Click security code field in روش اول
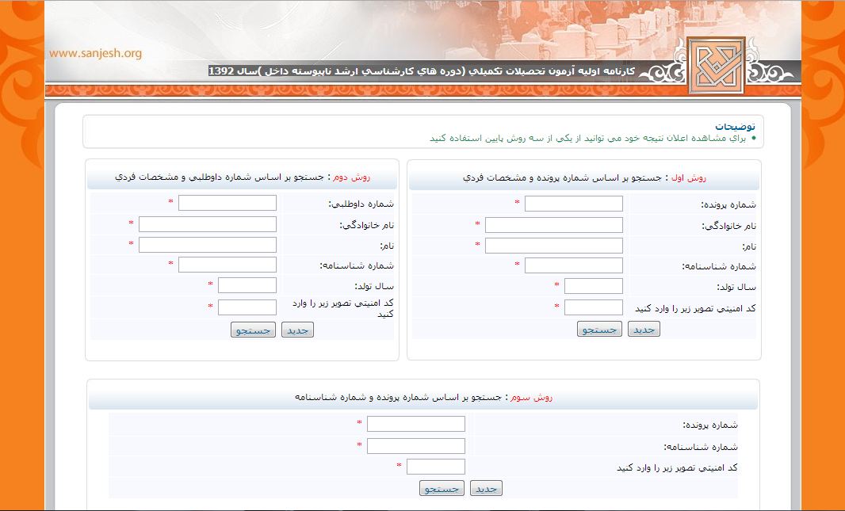The image size is (845, 511). point(594,307)
